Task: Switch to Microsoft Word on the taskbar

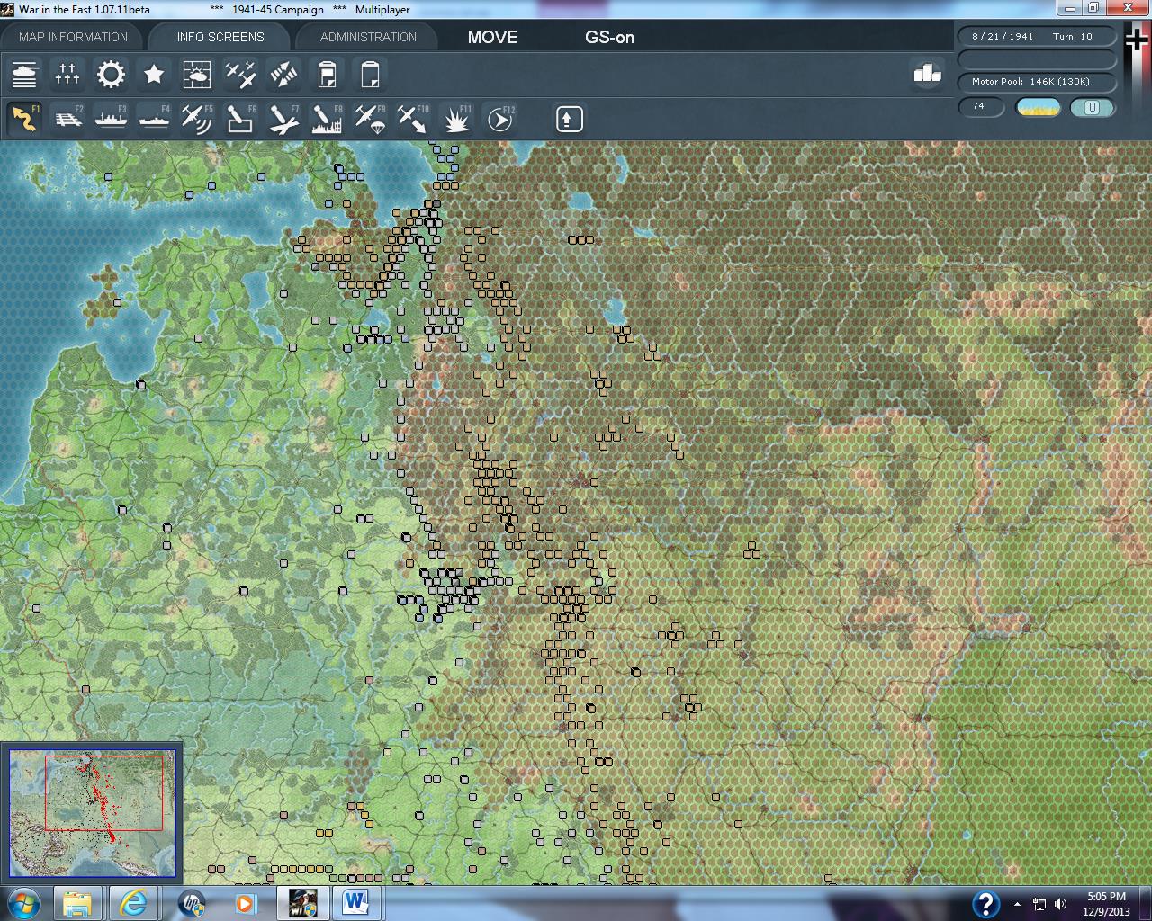Action: pyautogui.click(x=355, y=903)
